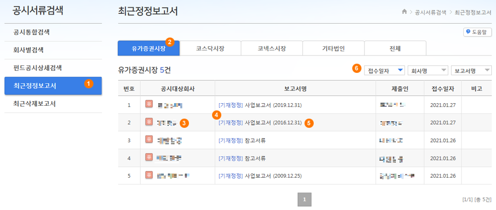Click row 4 date 2021.01.26
This screenshot has height=210, width=496.
[x=443, y=158]
